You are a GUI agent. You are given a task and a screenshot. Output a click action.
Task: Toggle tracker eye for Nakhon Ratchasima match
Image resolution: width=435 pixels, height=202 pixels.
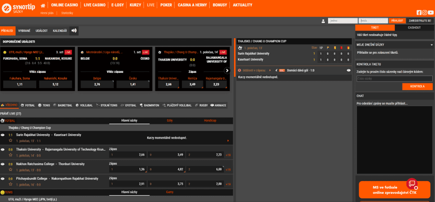click(x=3, y=164)
